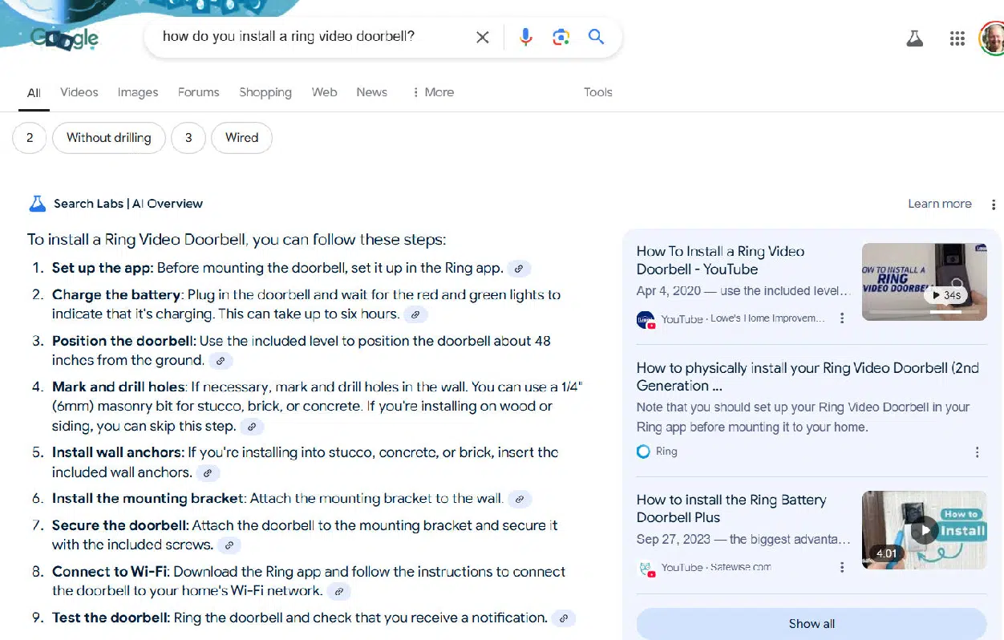The image size is (1004, 640).
Task: Click link icon after Set up the app step
Action: (x=519, y=269)
